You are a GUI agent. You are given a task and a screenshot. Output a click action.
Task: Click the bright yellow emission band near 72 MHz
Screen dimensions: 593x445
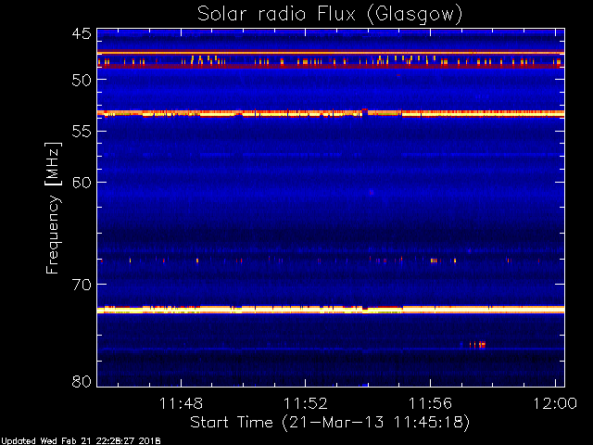[x=331, y=310]
